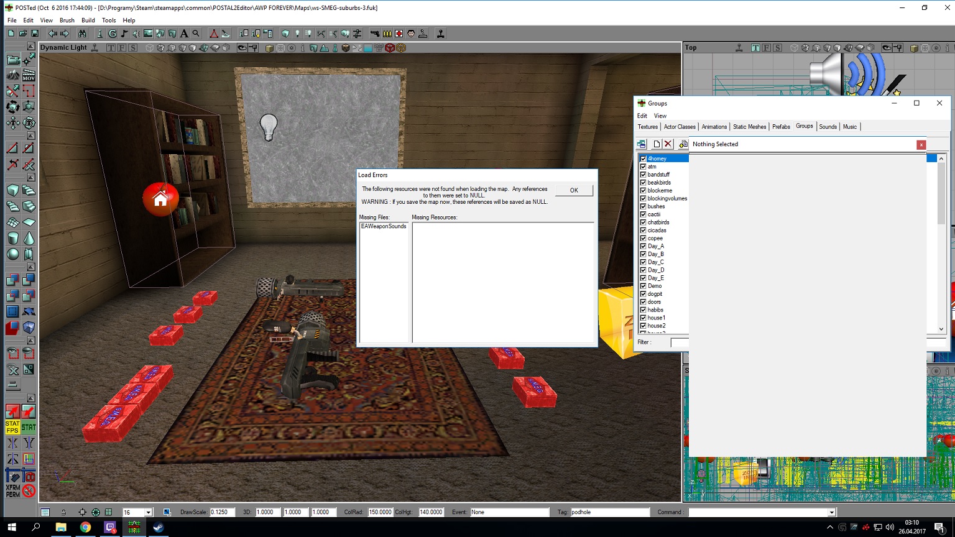Viewport: 955px width, 537px height.
Task: Switch to the Static Meshes tab
Action: [x=749, y=127]
